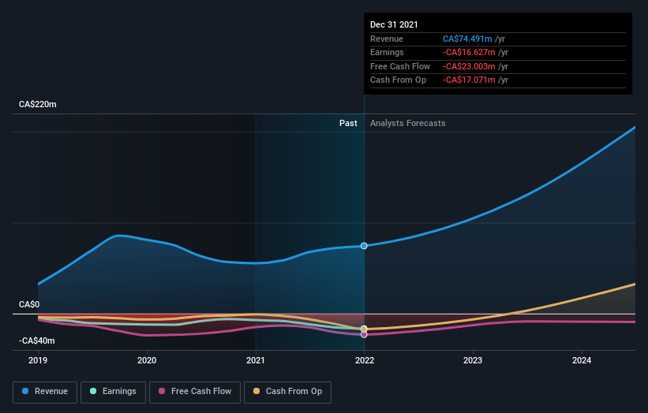Click the -CA$40m y-axis label
Image resolution: width=648 pixels, height=413 pixels.
(37, 340)
